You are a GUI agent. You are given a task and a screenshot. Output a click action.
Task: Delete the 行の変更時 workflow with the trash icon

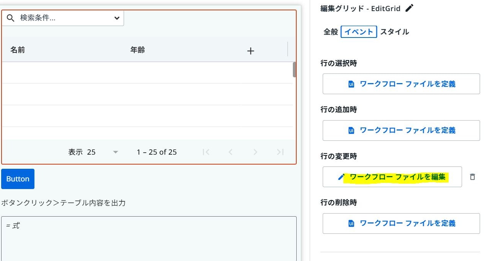tap(472, 177)
